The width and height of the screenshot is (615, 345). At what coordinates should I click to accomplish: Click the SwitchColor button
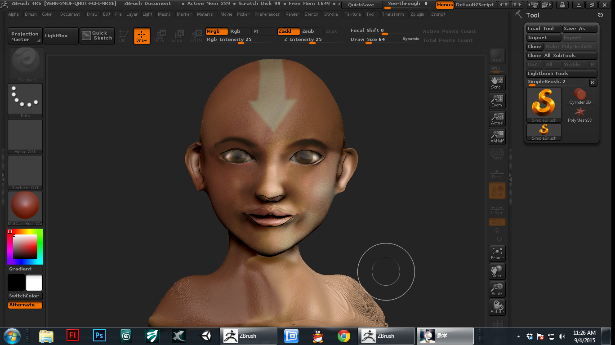[25, 296]
